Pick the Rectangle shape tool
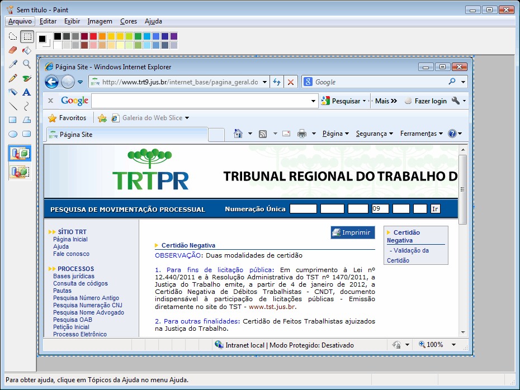This screenshot has height=390, width=520. [13, 120]
